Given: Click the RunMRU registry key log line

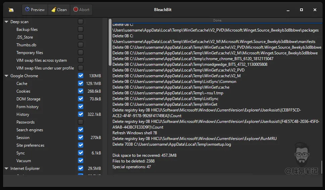Looking at the screenshot, I should [194, 139].
